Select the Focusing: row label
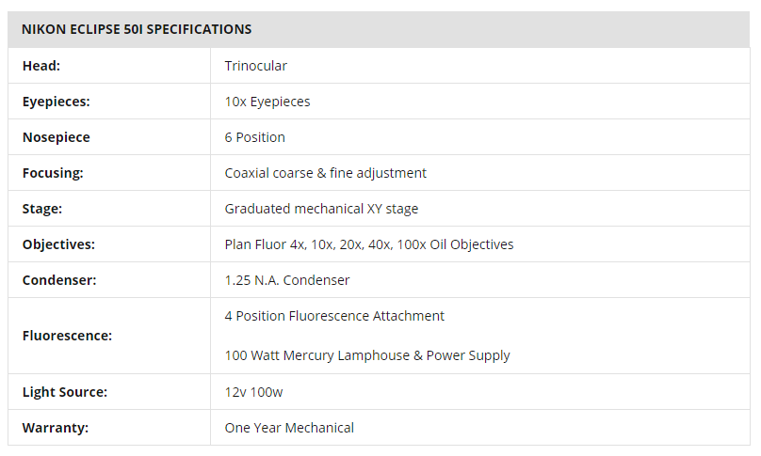Image resolution: width=761 pixels, height=456 pixels. pyautogui.click(x=53, y=173)
